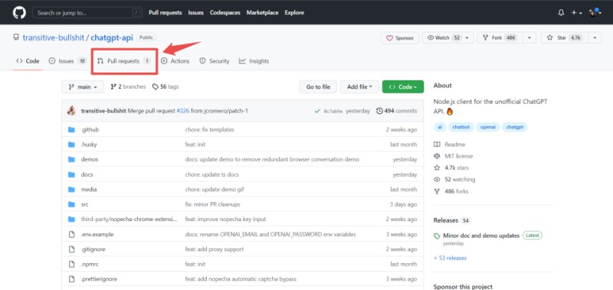The image size is (613, 290).
Task: Click the 'chatgpt' topic tag
Action: [x=514, y=127]
